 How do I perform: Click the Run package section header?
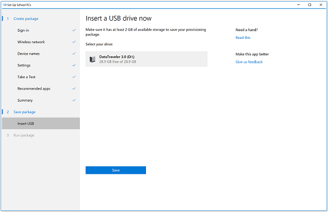coord(24,136)
